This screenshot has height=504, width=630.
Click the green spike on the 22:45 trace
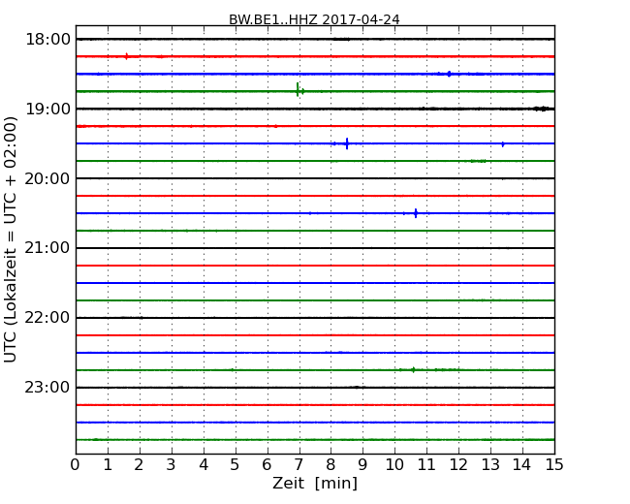coord(413,369)
